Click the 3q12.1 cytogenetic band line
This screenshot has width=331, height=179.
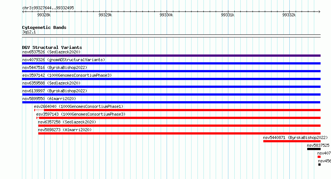coord(171,36)
